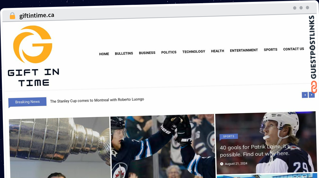Click the Breaking News label
319x178 pixels.
pyautogui.click(x=27, y=102)
